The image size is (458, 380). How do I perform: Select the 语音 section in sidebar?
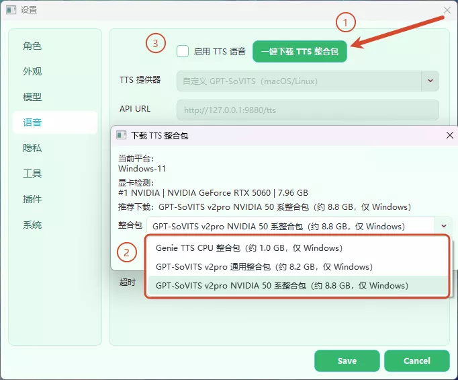pos(55,122)
